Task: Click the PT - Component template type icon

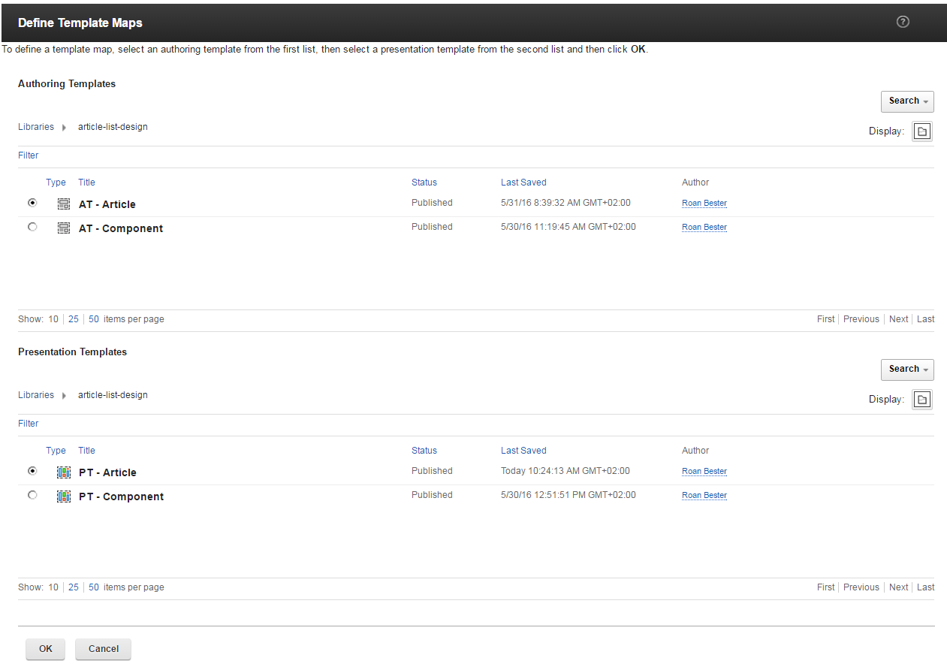Action: pos(64,496)
